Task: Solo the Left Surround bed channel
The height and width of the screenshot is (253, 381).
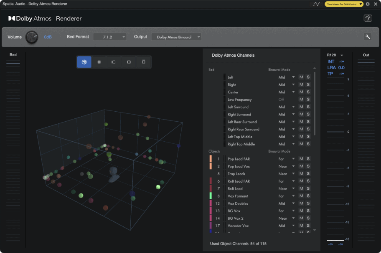Action: pos(308,107)
